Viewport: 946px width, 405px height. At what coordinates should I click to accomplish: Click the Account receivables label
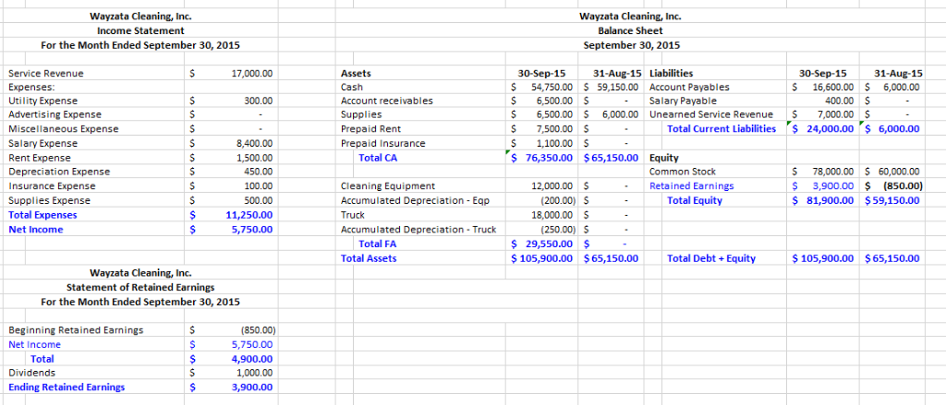387,101
